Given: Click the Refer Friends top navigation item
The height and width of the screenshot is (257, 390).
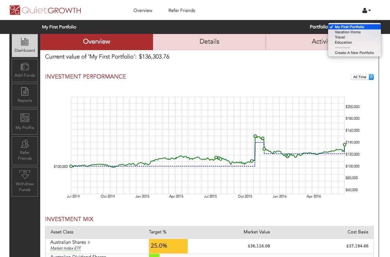Looking at the screenshot, I should tap(181, 10).
